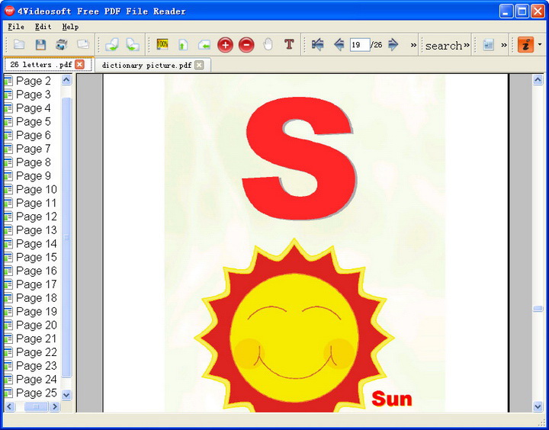Viewport: 549px width, 430px height.
Task: Open dropdown arrow beside the info icon
Action: point(540,45)
